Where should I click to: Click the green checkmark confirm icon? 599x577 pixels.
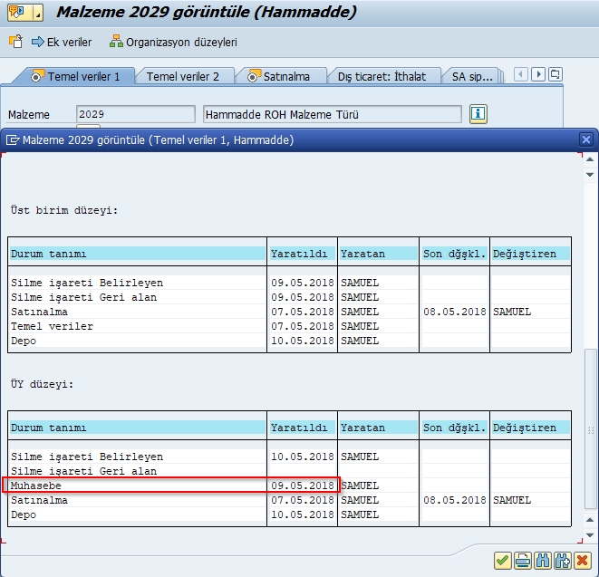(502, 561)
